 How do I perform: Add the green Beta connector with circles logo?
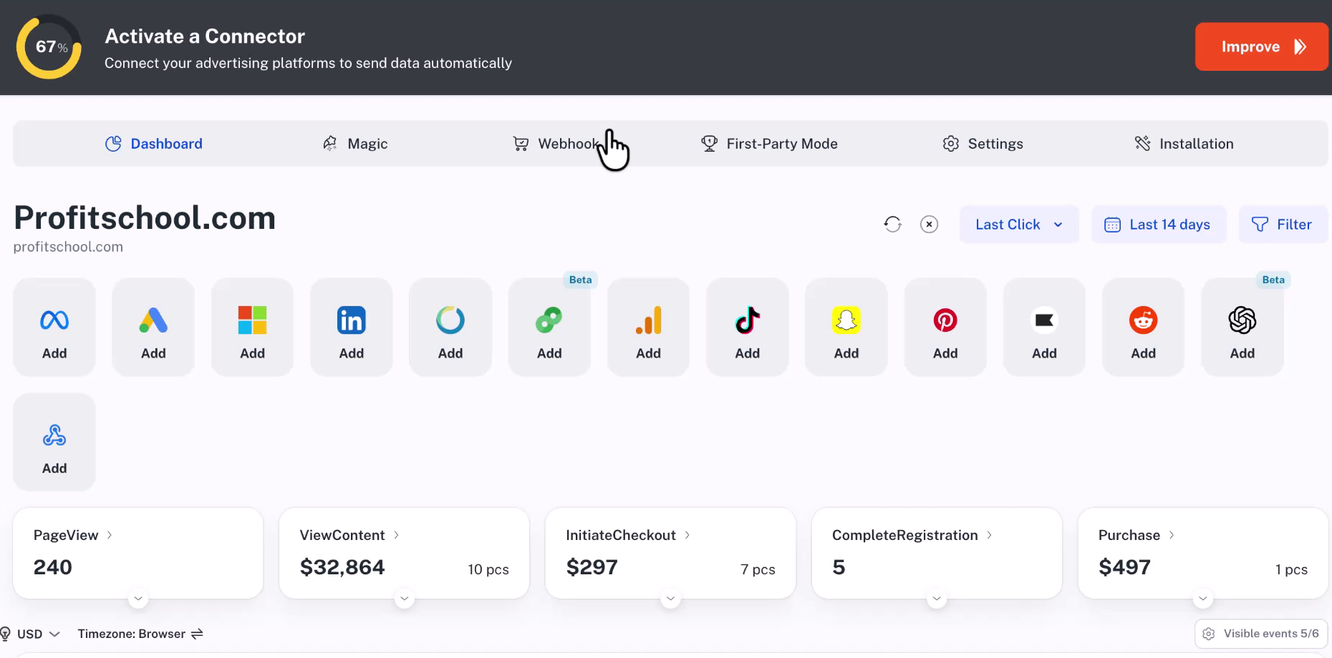pyautogui.click(x=549, y=328)
